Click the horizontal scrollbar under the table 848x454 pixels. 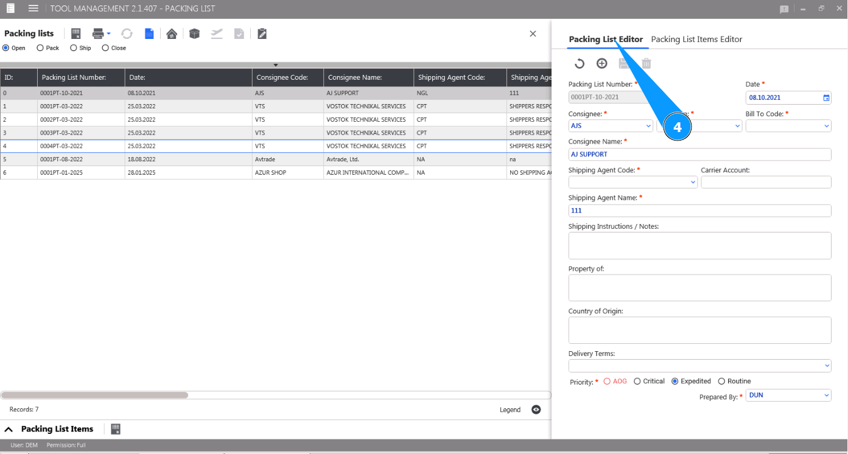[x=94, y=395]
